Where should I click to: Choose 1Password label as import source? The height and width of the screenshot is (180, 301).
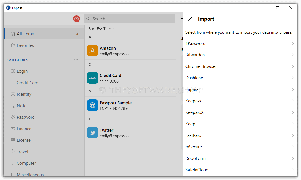tap(196, 43)
